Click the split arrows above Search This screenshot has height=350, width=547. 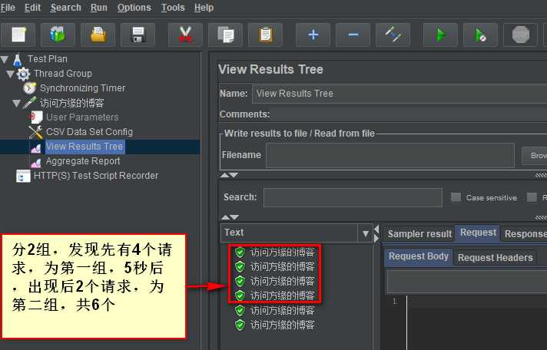229,175
